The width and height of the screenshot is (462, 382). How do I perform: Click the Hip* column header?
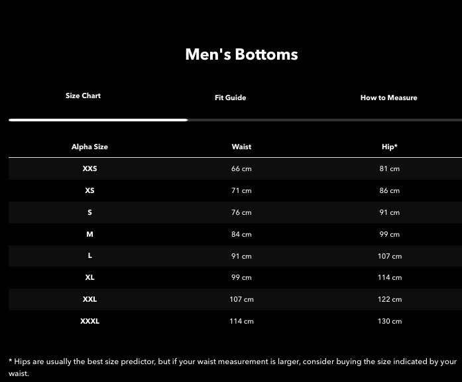coord(390,147)
